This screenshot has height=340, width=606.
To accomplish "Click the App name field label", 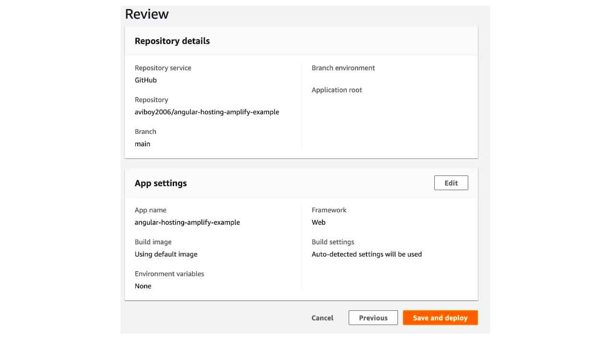I will [151, 210].
